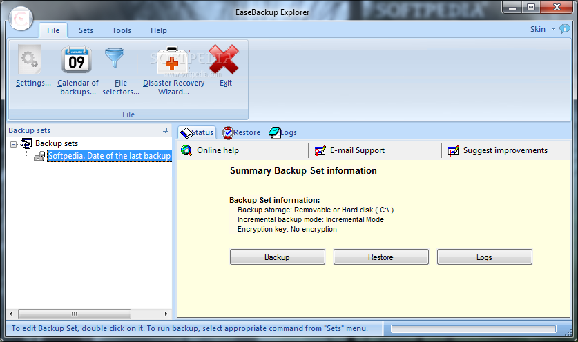Open File selectors funnel icon

(115, 58)
